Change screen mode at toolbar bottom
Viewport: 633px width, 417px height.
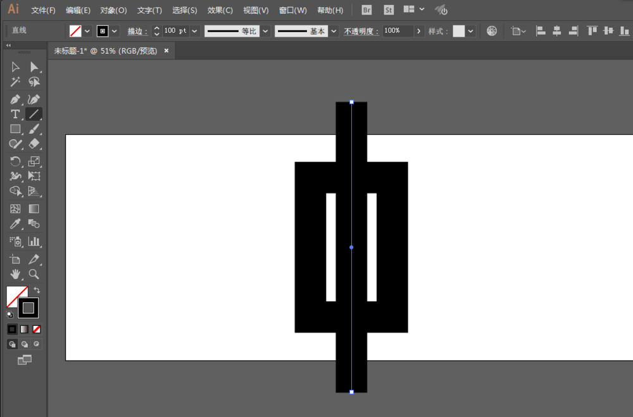(x=25, y=359)
